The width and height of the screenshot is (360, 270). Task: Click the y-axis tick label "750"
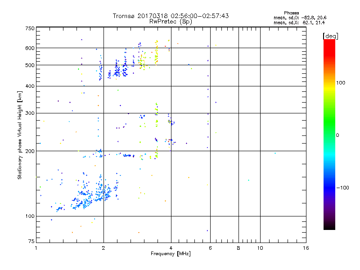30,28
